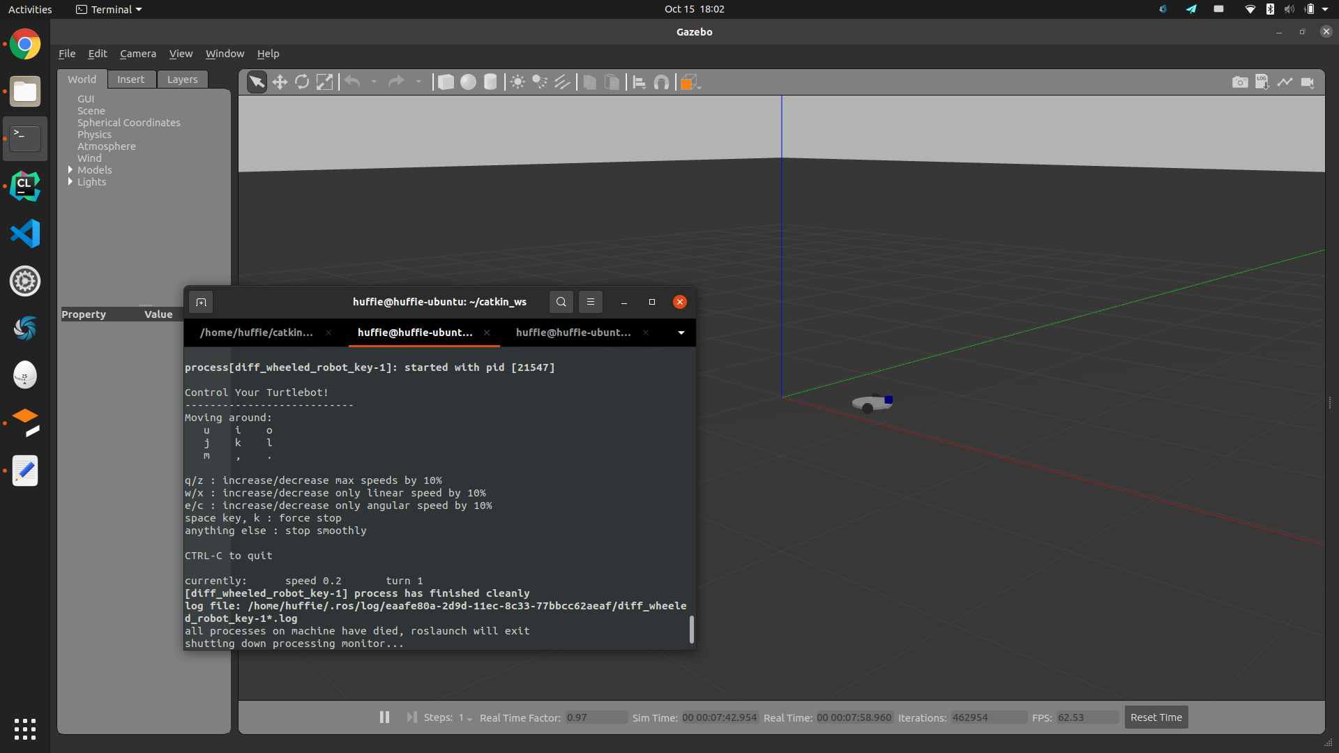Click Activities in the top bar
The width and height of the screenshot is (1339, 753).
pyautogui.click(x=30, y=9)
